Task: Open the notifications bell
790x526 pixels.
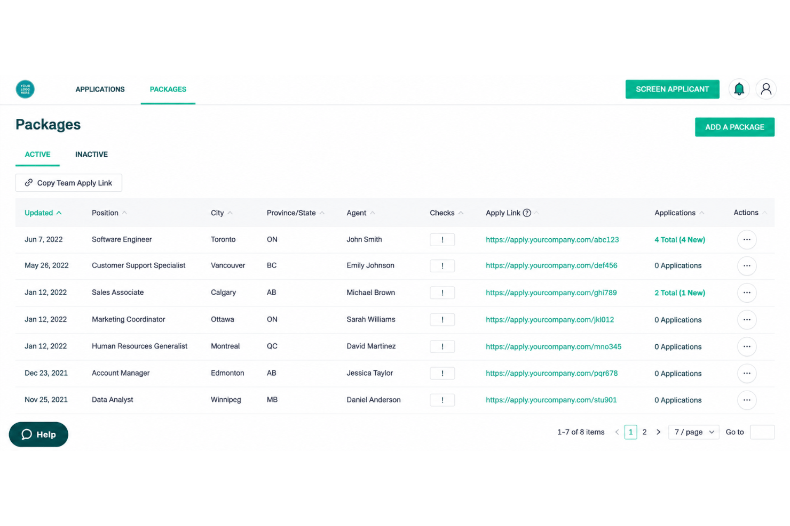Action: coord(739,89)
